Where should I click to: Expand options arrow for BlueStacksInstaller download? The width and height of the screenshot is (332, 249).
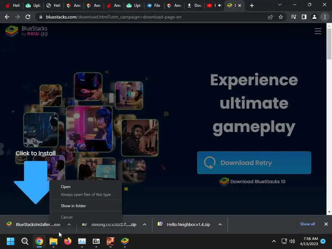(69, 224)
